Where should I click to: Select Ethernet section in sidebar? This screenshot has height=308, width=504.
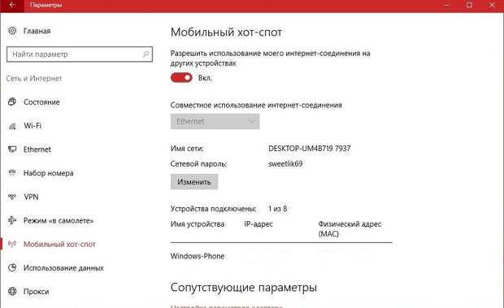37,150
